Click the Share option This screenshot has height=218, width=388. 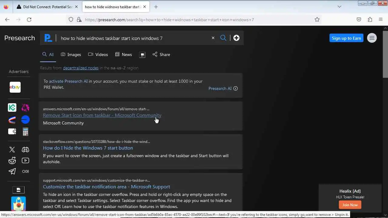[161, 54]
